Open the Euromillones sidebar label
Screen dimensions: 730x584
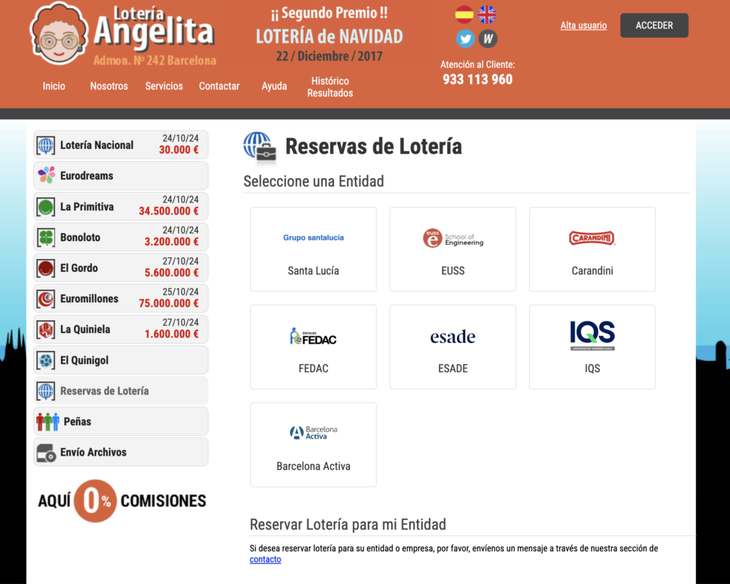pos(89,299)
